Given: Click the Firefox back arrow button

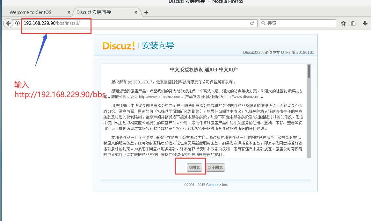Looking at the screenshot, I should tap(8, 23).
